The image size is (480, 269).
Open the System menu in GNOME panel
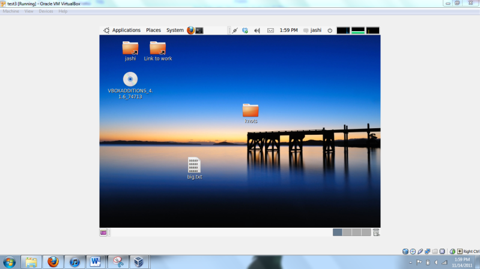click(x=175, y=30)
